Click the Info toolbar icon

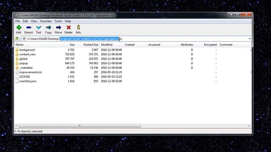point(78,27)
